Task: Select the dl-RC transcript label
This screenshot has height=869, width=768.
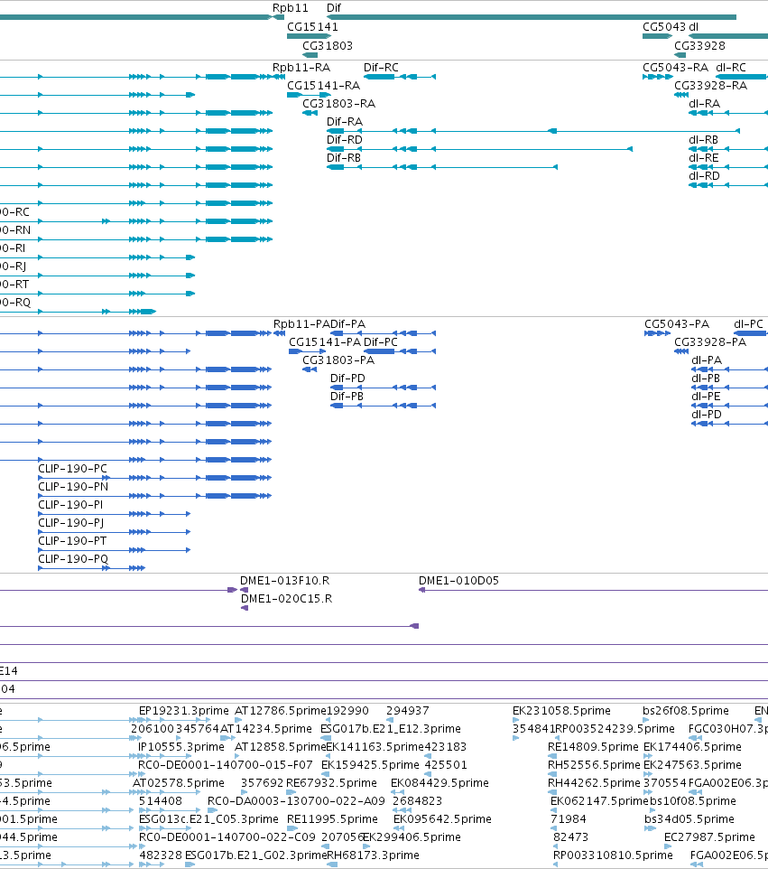Action: pos(731,67)
